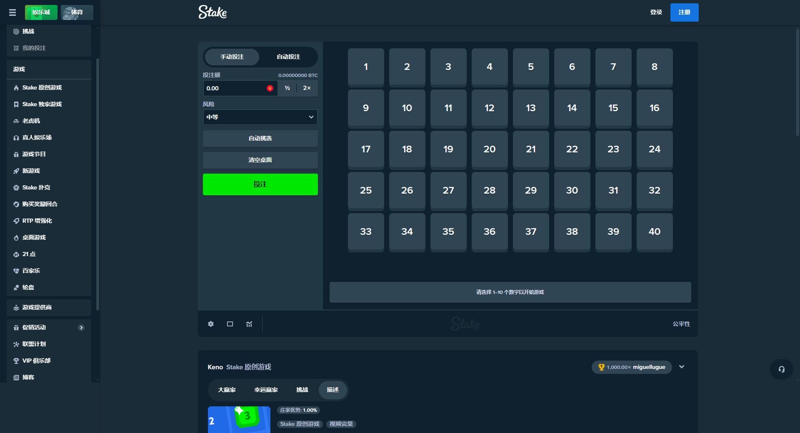Switch to 体育 sports section
The width and height of the screenshot is (800, 433).
(77, 12)
